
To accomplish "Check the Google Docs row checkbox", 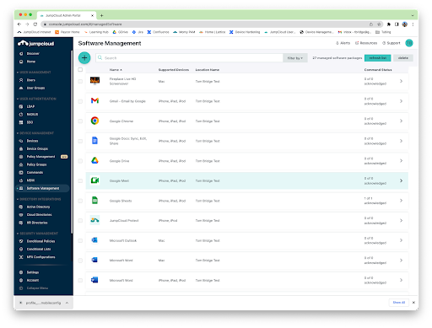I will click(80, 141).
